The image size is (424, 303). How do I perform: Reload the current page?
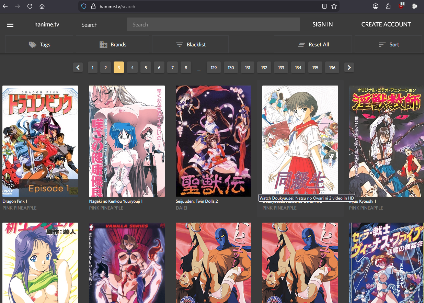click(x=30, y=6)
